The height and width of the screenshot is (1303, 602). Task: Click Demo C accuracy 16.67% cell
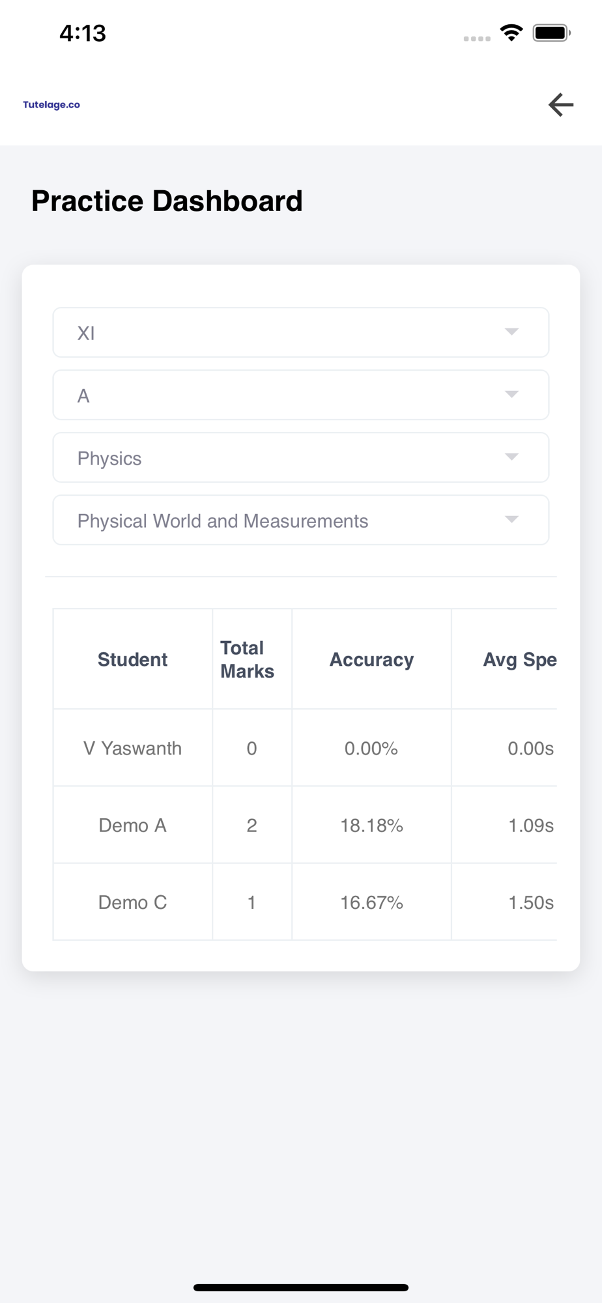(371, 902)
